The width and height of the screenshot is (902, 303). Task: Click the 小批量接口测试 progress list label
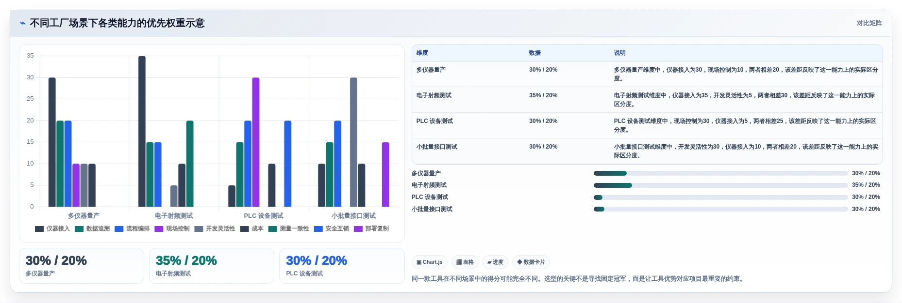tap(432, 209)
